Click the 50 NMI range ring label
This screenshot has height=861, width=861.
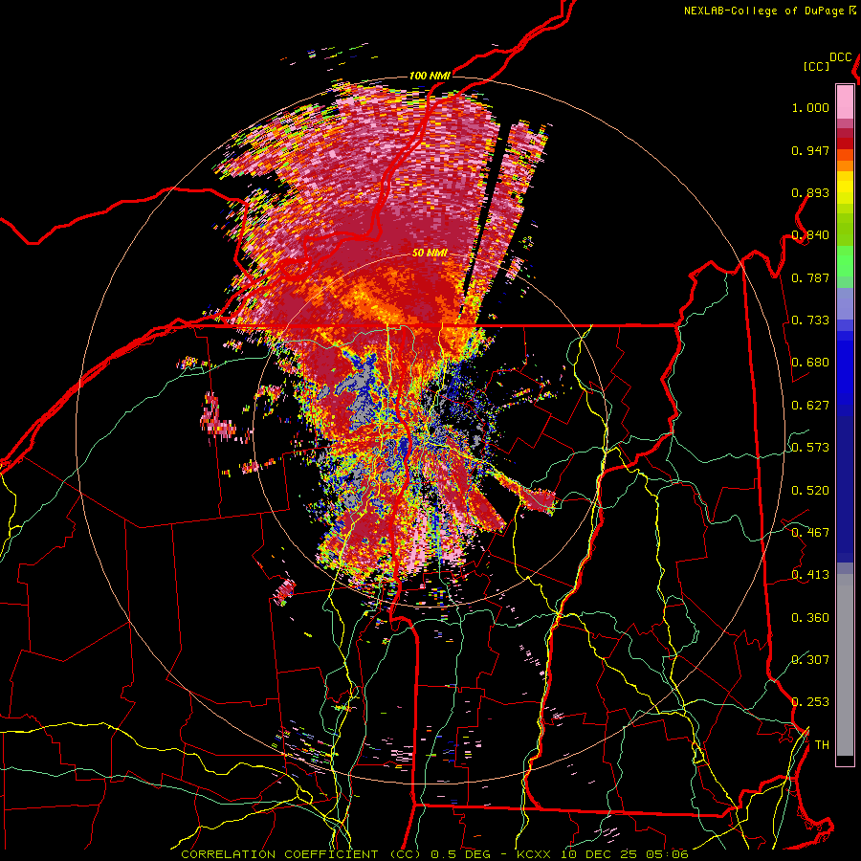430,254
